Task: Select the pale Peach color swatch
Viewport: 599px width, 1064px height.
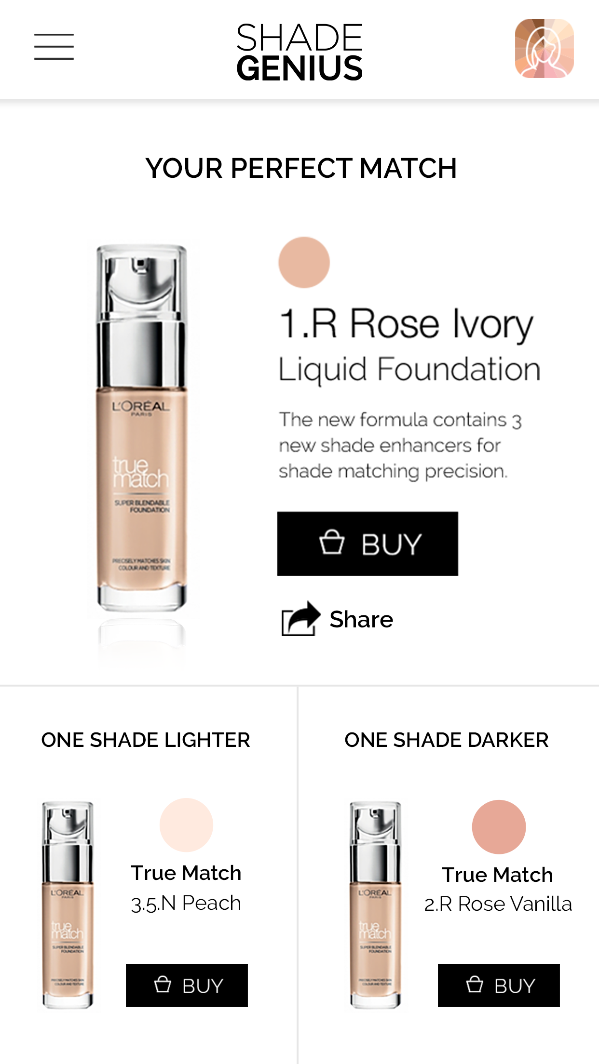Action: [186, 825]
